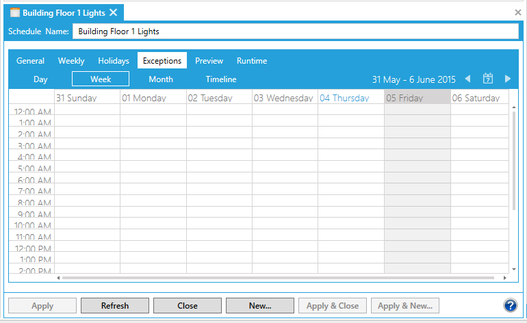Close the Building Floor 1 Lights tab
Screen dimensions: 527x323
(114, 12)
